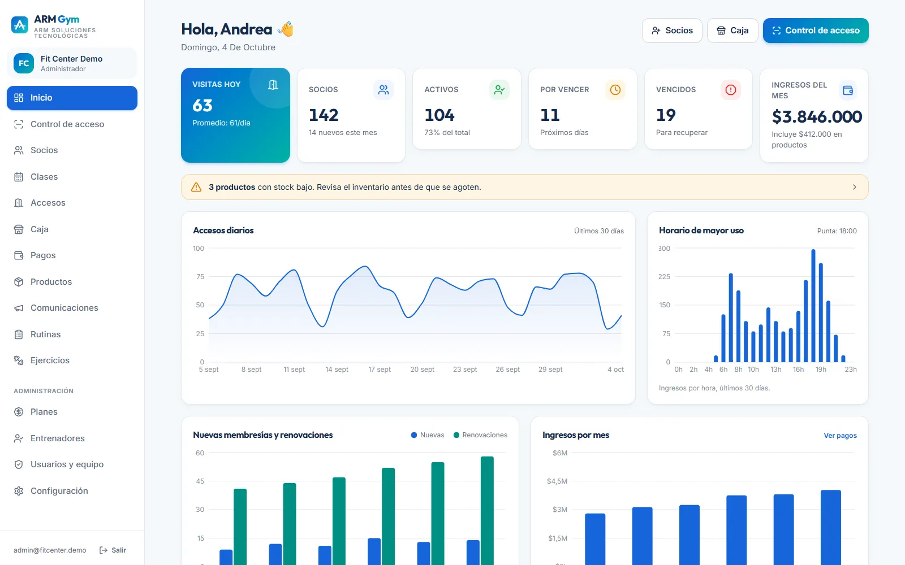Click the wallet icon on Ingresos del mes card
Screen dimensions: 905x565
(x=848, y=90)
